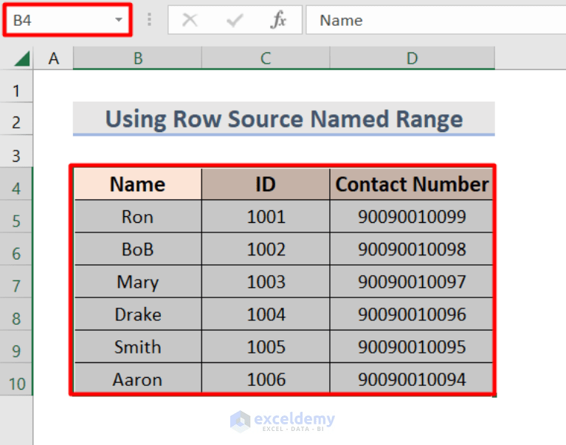566x445 pixels.
Task: Click the contact number 90090010096
Action: [412, 314]
